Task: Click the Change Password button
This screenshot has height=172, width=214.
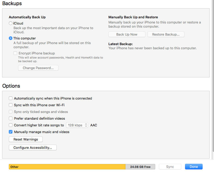Action: [x=38, y=68]
